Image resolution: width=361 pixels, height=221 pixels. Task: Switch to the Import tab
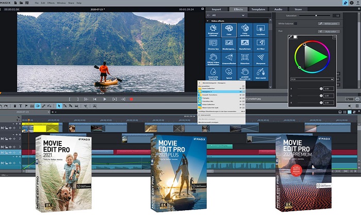[217, 9]
